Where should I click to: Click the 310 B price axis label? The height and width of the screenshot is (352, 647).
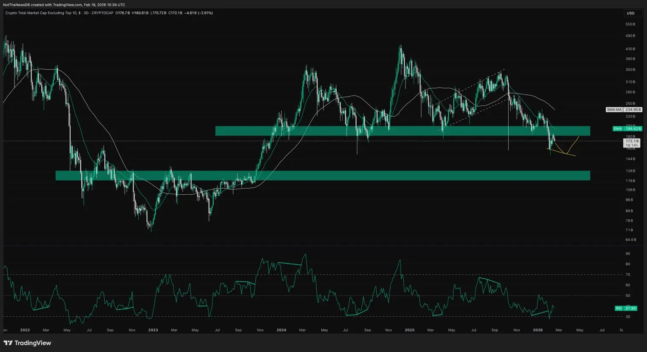point(630,82)
